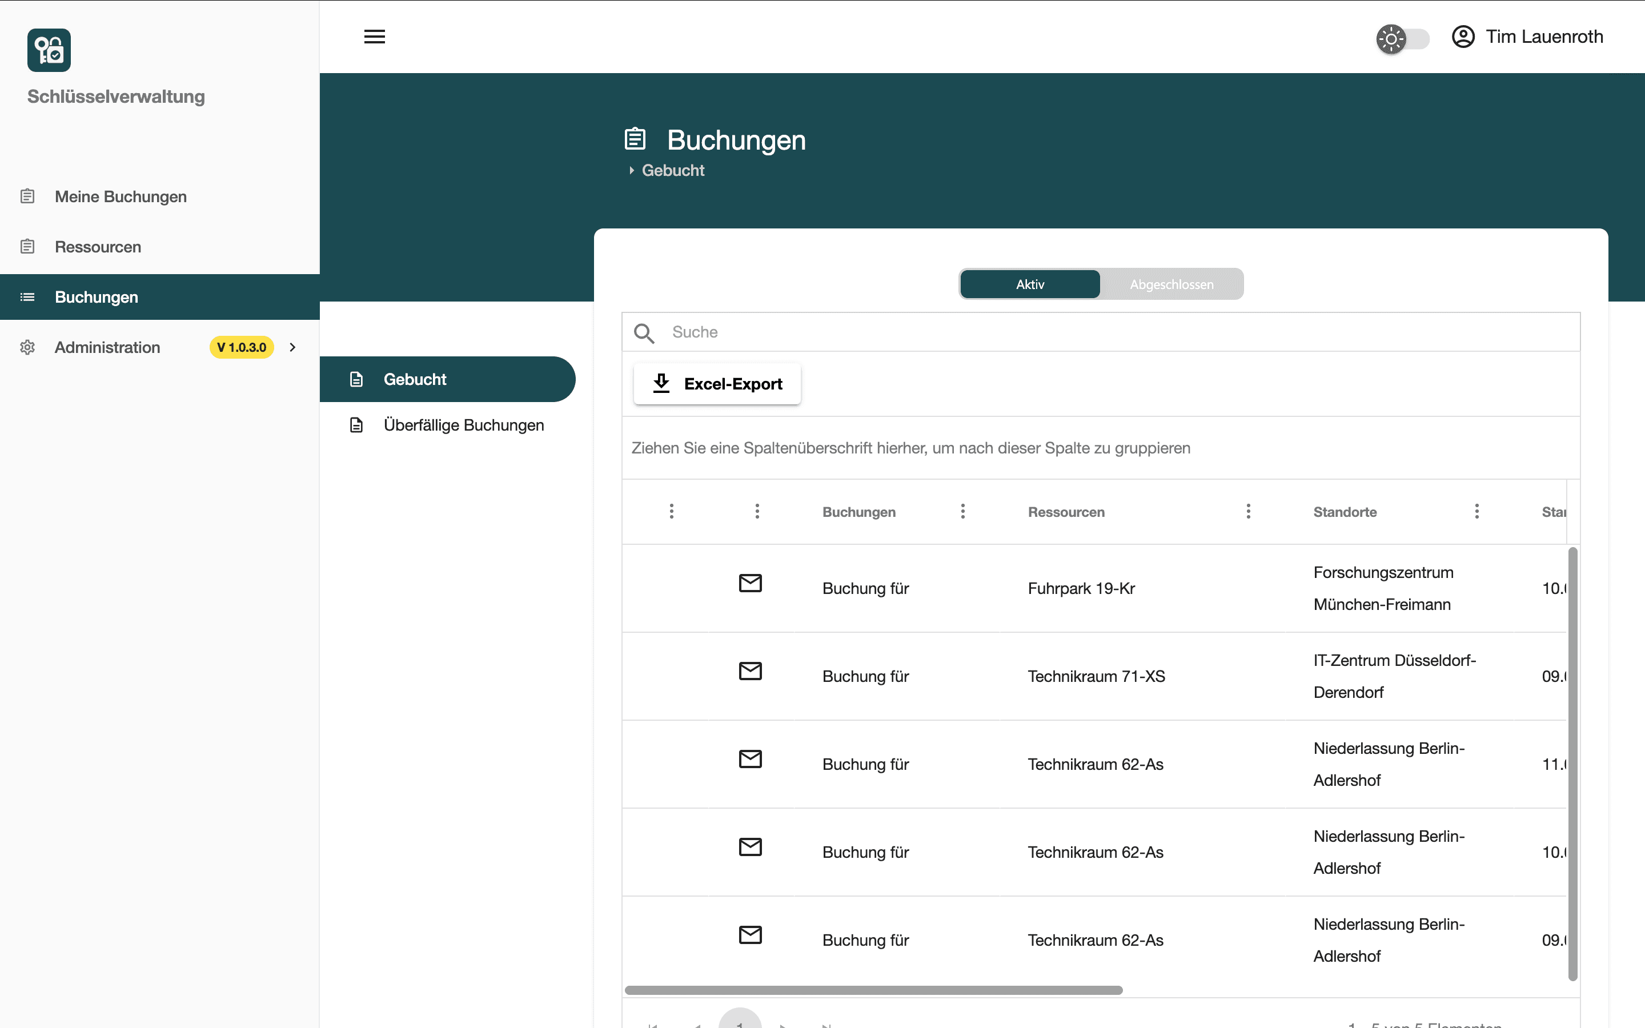Sort by the Standorte column header
Viewport: 1645px width, 1028px height.
[1345, 512]
